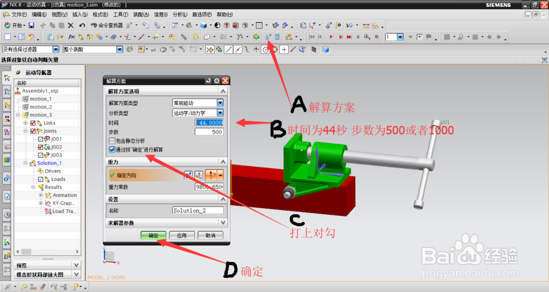Open the 文件(F) menu

tap(19, 14)
